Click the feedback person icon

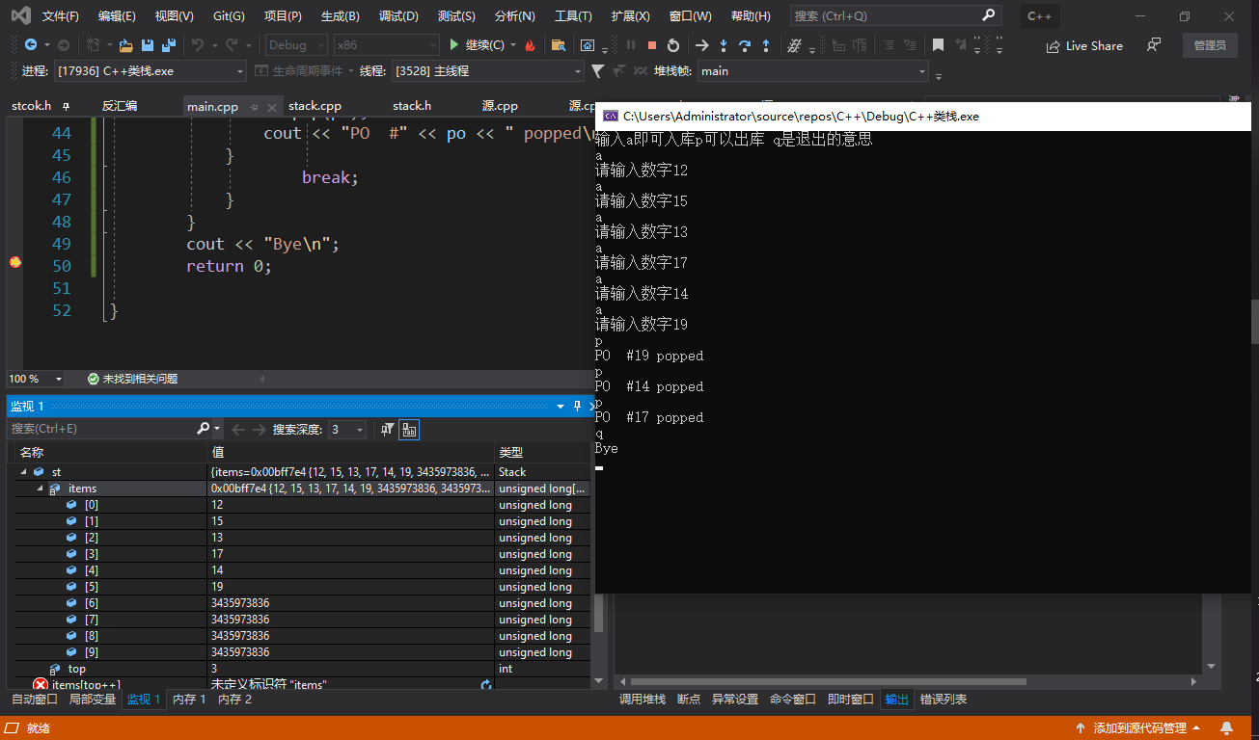pyautogui.click(x=1153, y=45)
